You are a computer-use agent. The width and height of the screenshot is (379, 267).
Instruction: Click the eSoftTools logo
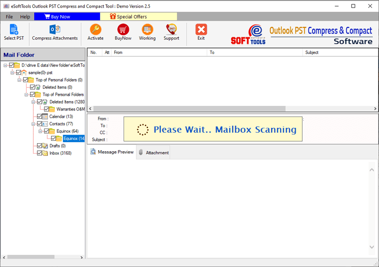[x=248, y=34]
